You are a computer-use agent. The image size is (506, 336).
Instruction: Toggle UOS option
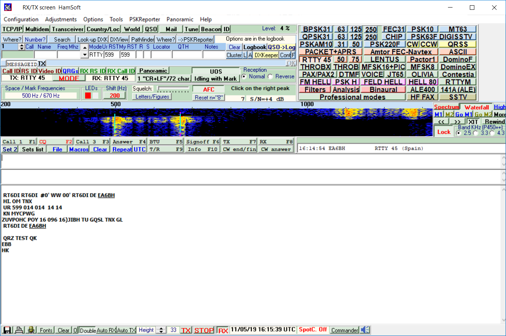pos(216,71)
